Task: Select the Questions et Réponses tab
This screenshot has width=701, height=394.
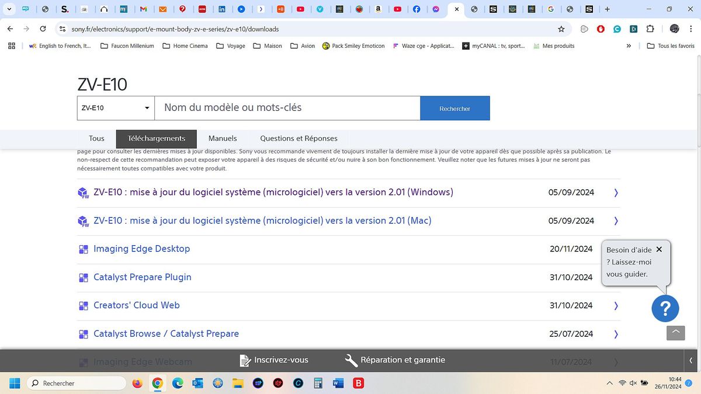Action: pyautogui.click(x=299, y=138)
